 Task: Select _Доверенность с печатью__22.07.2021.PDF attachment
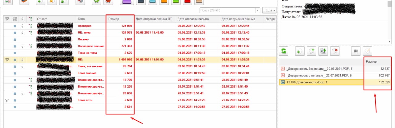coord(319,75)
